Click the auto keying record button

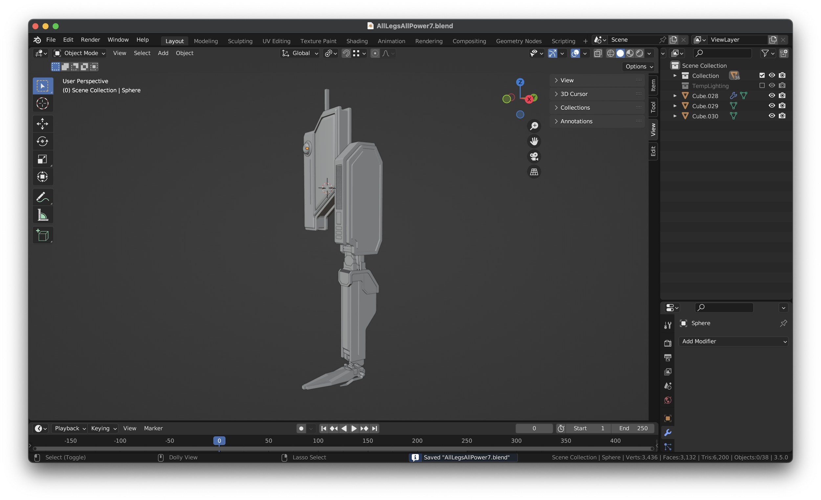pyautogui.click(x=301, y=429)
